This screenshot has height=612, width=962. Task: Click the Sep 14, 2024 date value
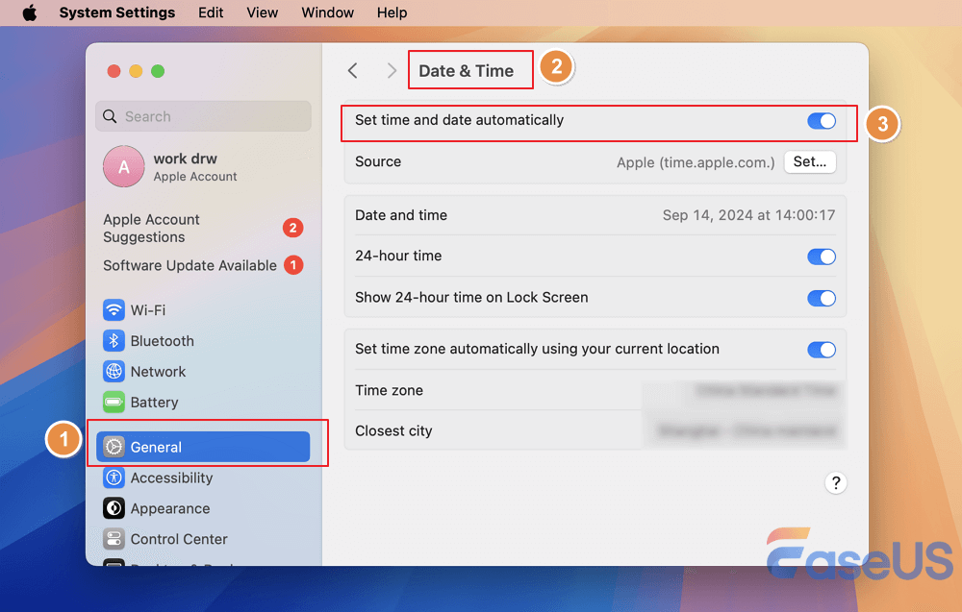tap(748, 215)
